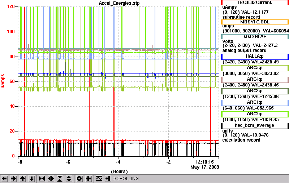
Task: Click the SCROLLING status text
Action: coord(126,179)
